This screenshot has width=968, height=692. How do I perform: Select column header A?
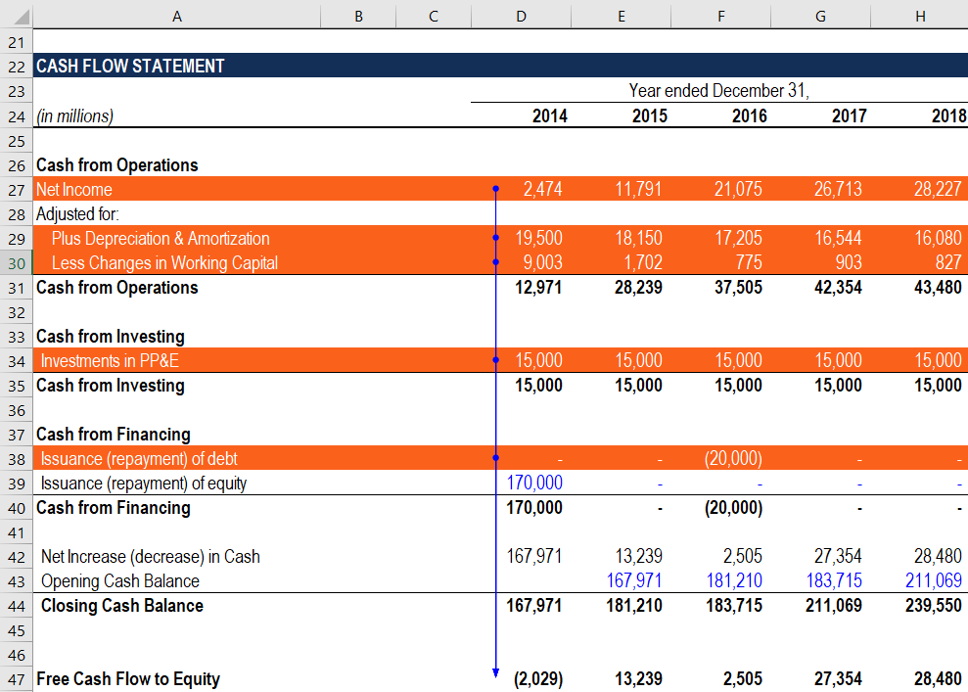point(177,16)
